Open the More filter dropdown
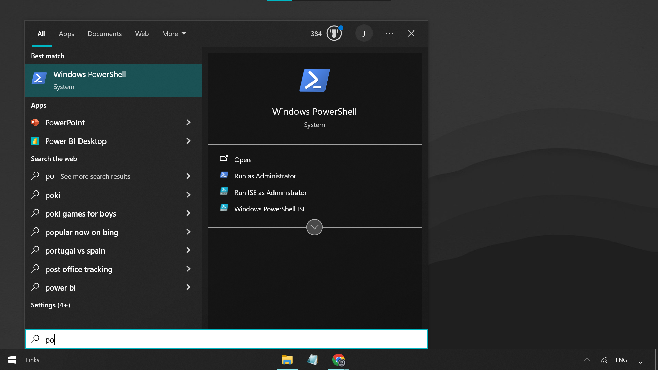The image size is (658, 370). click(174, 34)
